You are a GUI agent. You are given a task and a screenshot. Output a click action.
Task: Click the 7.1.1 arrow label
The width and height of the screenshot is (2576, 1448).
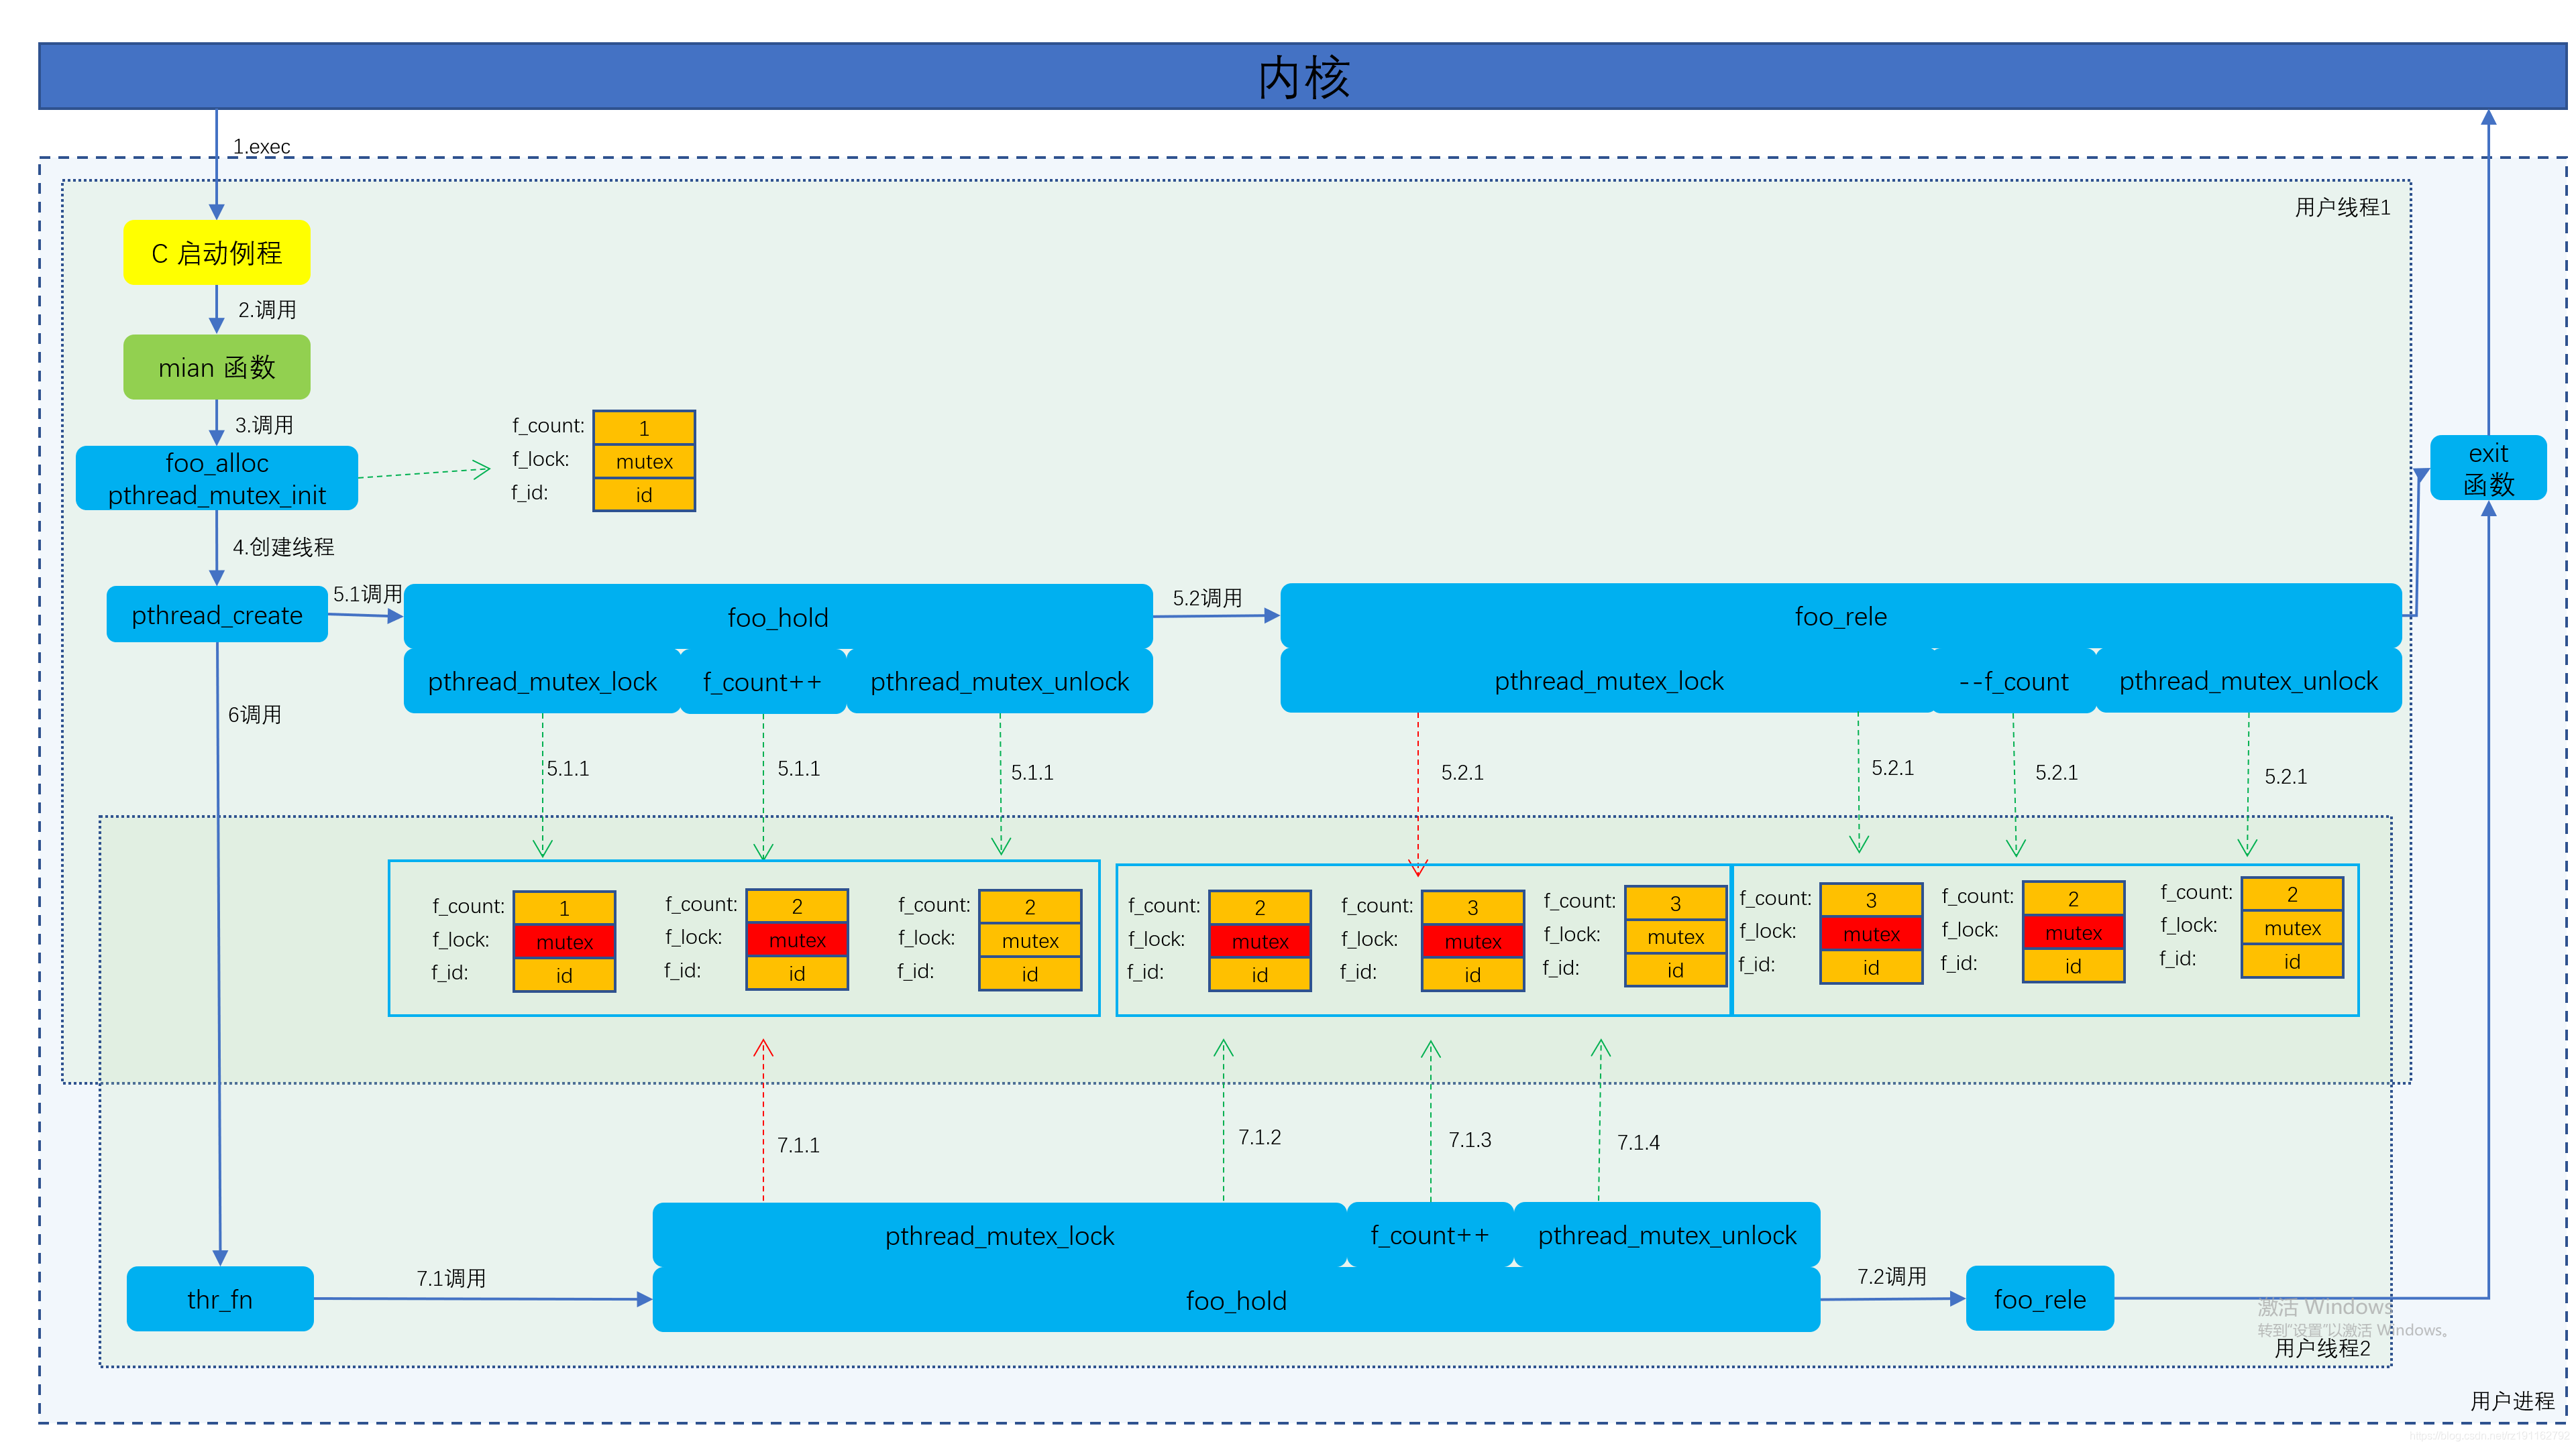click(798, 1145)
